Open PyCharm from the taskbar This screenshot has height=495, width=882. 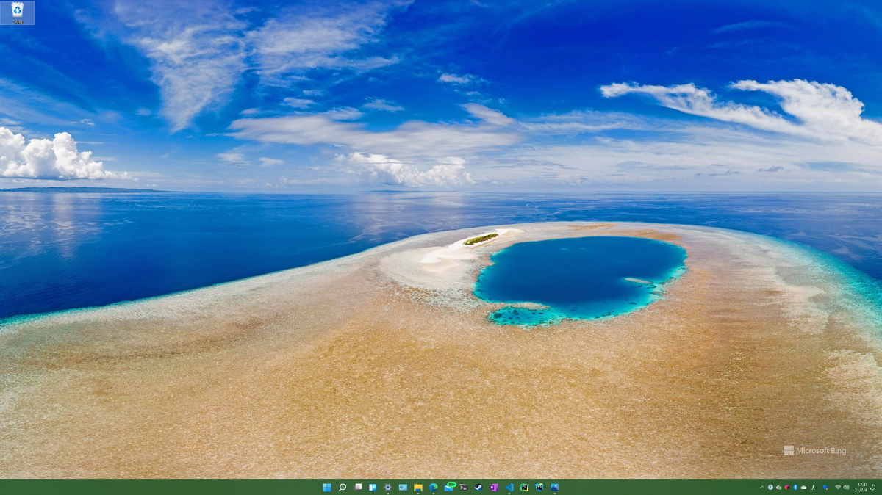[524, 487]
